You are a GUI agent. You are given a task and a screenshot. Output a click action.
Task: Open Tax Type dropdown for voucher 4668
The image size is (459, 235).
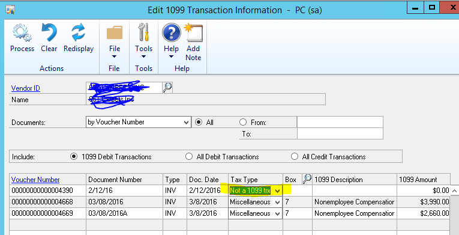278,202
